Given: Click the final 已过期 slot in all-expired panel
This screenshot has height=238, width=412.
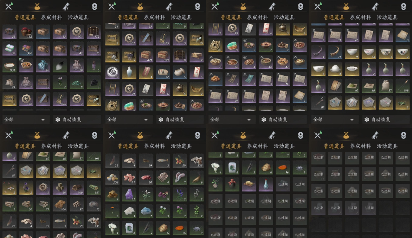Looking at the screenshot, I should (369, 208).
